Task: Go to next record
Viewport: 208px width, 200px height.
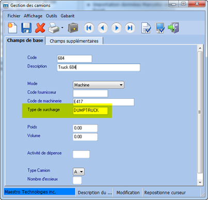Action: 117,28
